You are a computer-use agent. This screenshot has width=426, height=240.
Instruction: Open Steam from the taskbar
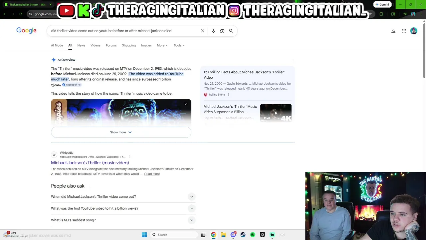243,235
